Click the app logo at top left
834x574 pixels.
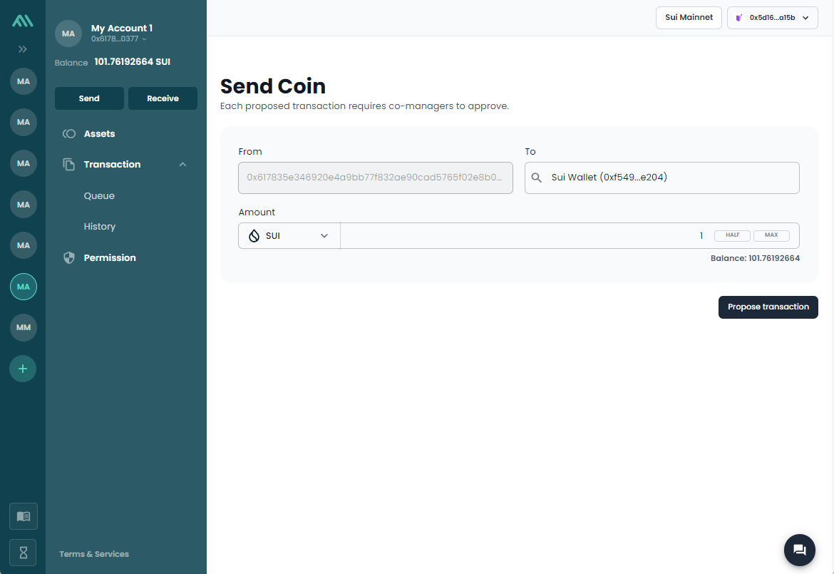23,21
